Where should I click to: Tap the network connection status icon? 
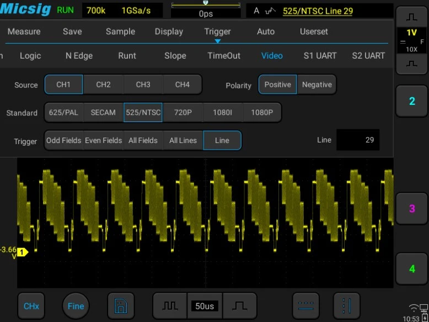pyautogui.click(x=423, y=308)
